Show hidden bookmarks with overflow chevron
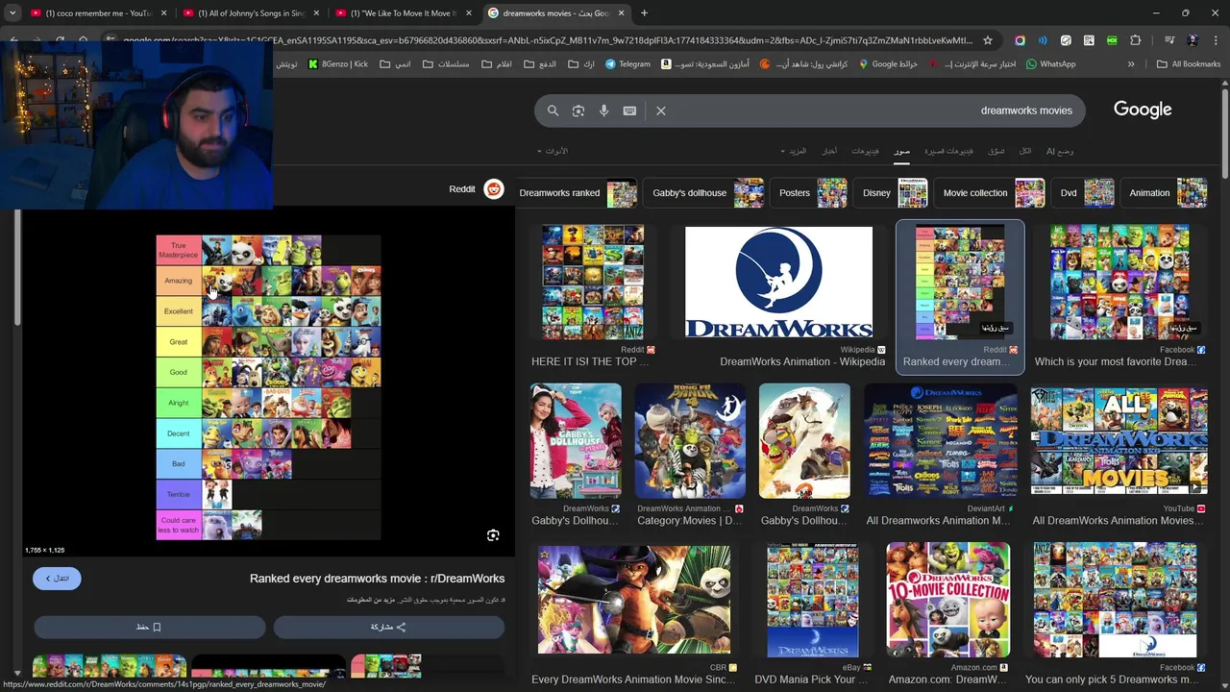1230x692 pixels. tap(1131, 64)
